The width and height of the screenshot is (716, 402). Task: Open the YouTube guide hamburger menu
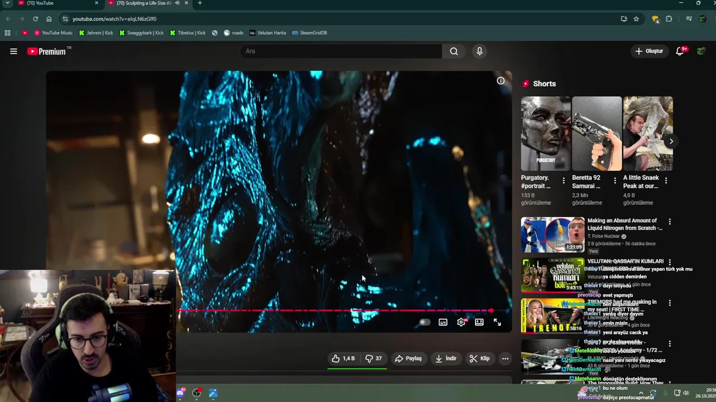pyautogui.click(x=13, y=51)
